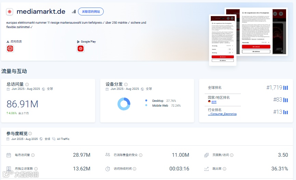Click the 关联您的网站 button
The height and width of the screenshot is (180, 296).
pyautogui.click(x=91, y=12)
